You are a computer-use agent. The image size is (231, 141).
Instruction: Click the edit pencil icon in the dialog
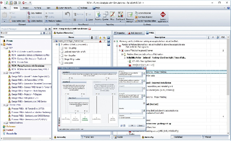pyautogui.click(x=122, y=125)
